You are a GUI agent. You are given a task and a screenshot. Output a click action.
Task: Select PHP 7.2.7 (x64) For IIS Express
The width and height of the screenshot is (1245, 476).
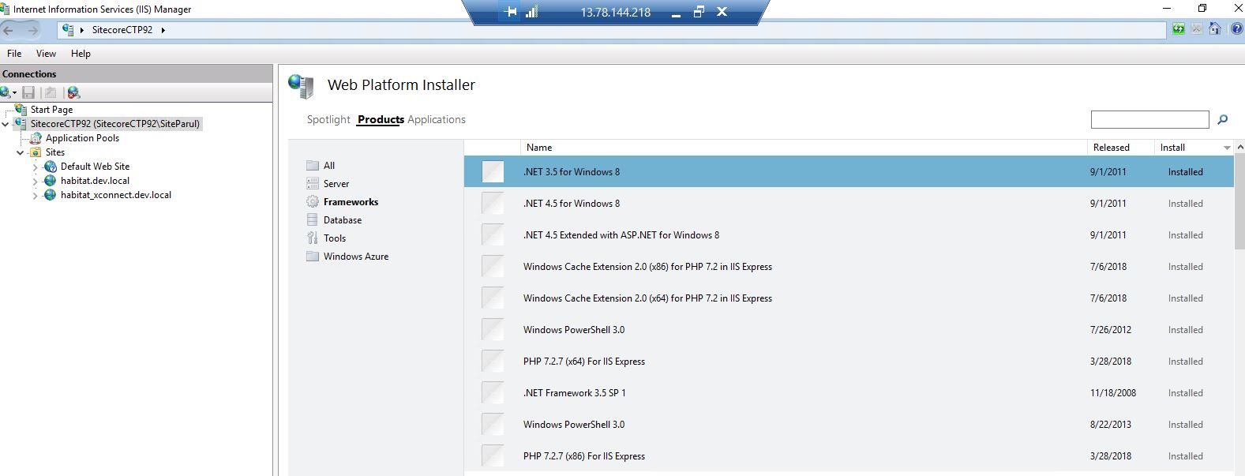(849, 362)
